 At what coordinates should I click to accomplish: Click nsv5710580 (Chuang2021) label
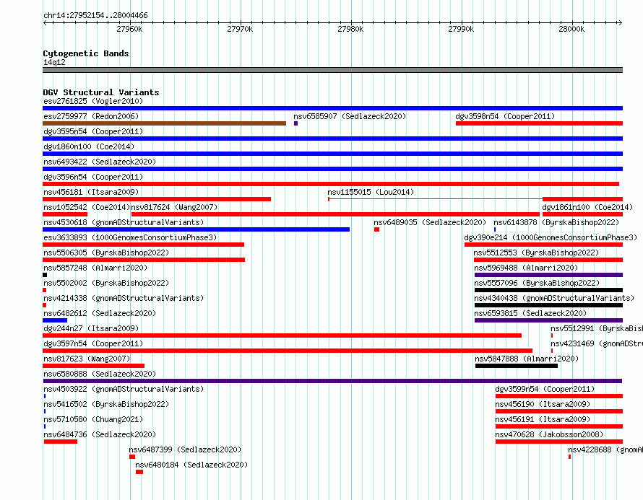click(93, 419)
